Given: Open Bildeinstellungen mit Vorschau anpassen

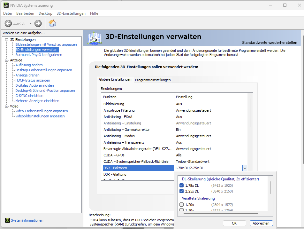Looking at the screenshot, I should tap(46, 44).
